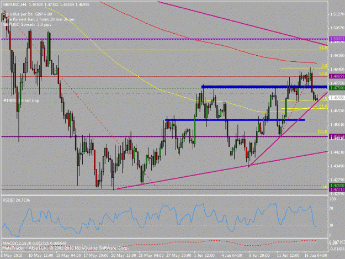Click the RSI scale value 100
Viewport: 345px width, 259px height.
(333, 199)
